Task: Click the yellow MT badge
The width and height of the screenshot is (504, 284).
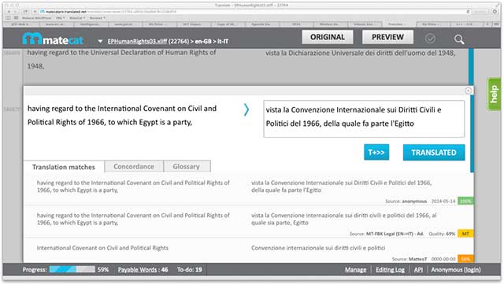Action: coord(465,234)
